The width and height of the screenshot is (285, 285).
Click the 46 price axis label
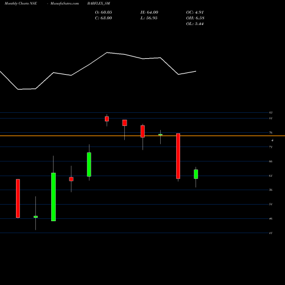(271, 218)
